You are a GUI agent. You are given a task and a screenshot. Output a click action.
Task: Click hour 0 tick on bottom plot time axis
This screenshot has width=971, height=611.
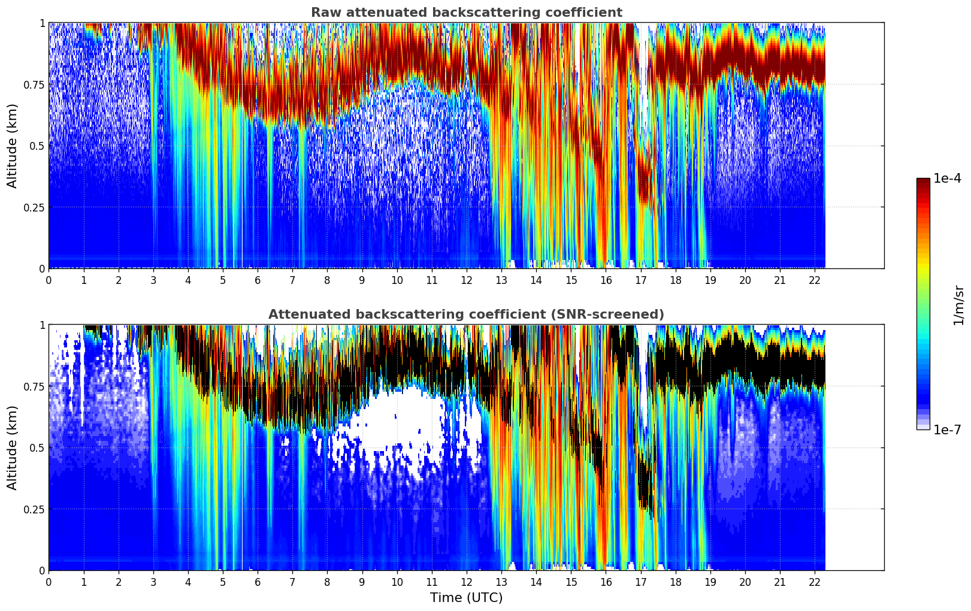49,582
